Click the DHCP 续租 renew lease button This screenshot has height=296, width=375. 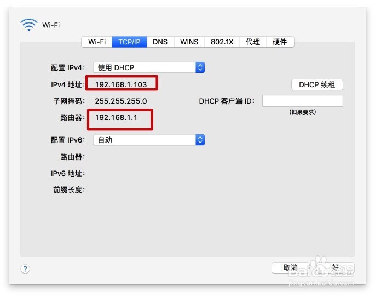(317, 84)
